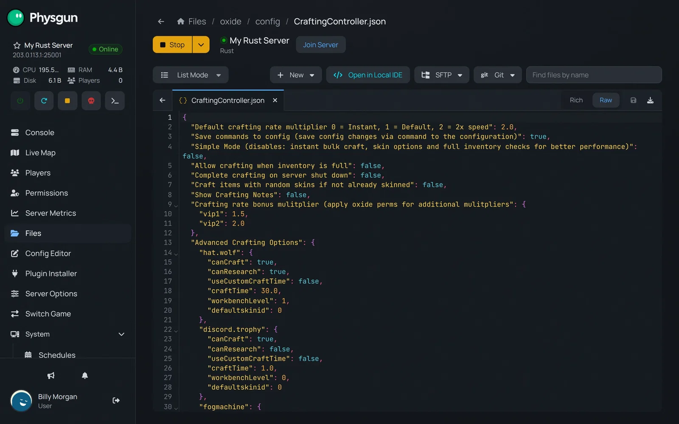The width and height of the screenshot is (679, 424).
Task: Close the CraftingController.json tab
Action: click(x=275, y=100)
